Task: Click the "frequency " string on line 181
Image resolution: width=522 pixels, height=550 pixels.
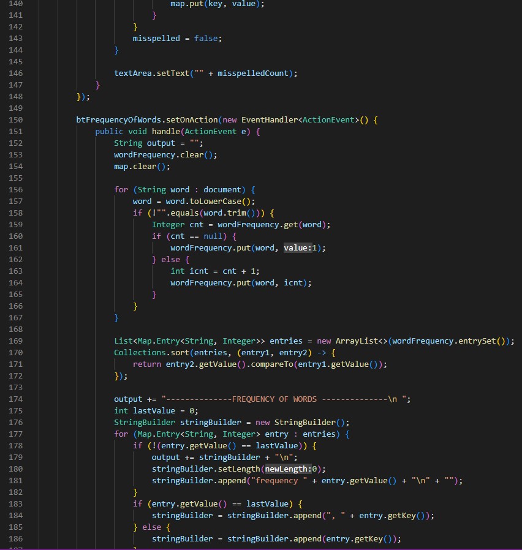Action: [x=279, y=481]
